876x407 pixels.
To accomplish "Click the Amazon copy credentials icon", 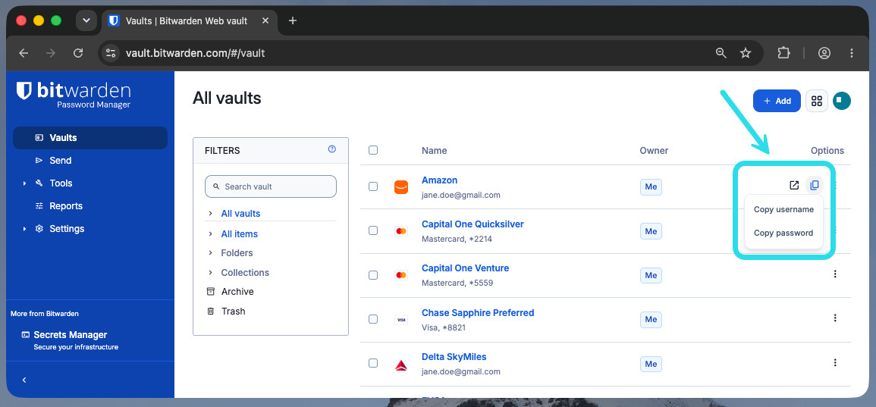I will pos(815,186).
